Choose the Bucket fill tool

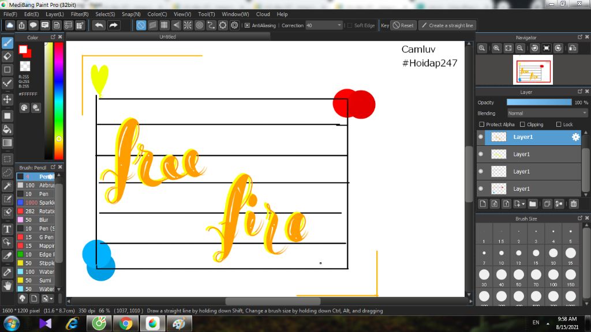[7, 130]
